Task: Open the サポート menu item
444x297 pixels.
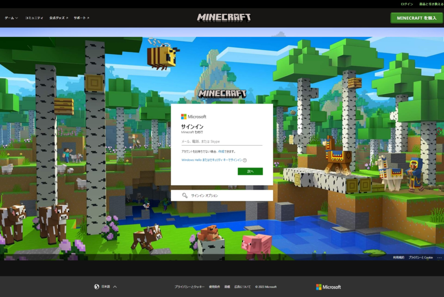Action: coord(81,18)
